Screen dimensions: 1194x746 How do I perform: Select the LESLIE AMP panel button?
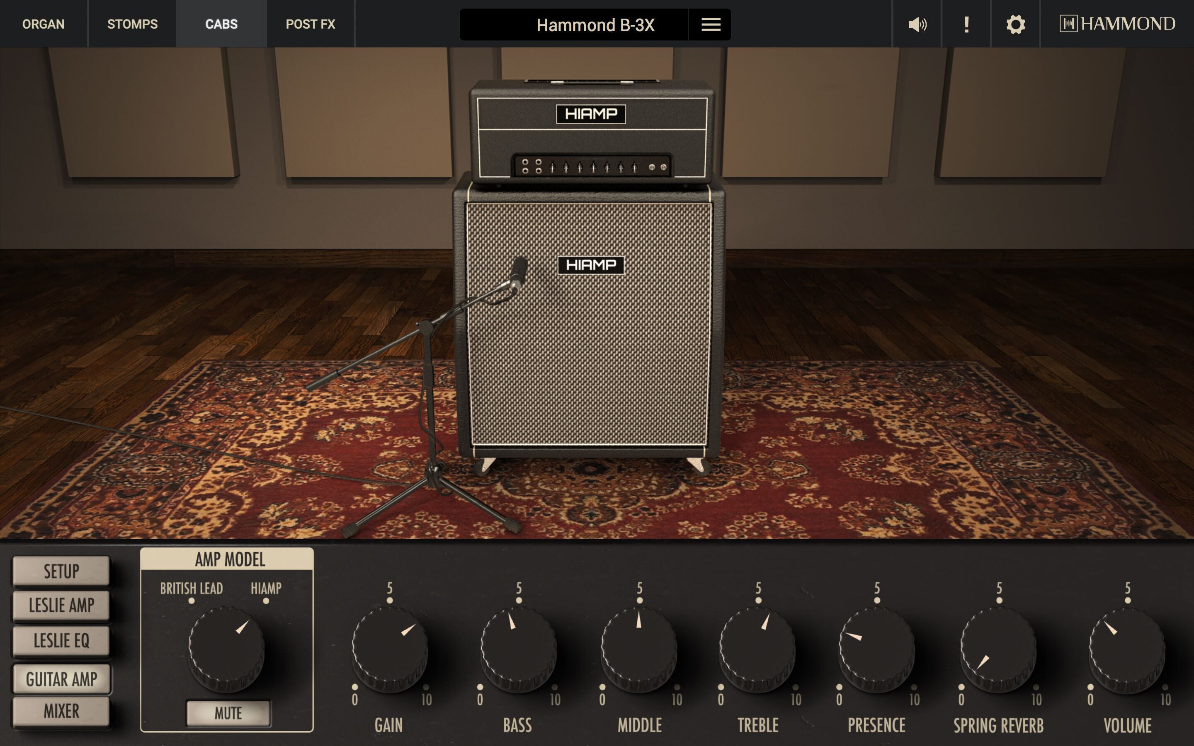(x=61, y=606)
